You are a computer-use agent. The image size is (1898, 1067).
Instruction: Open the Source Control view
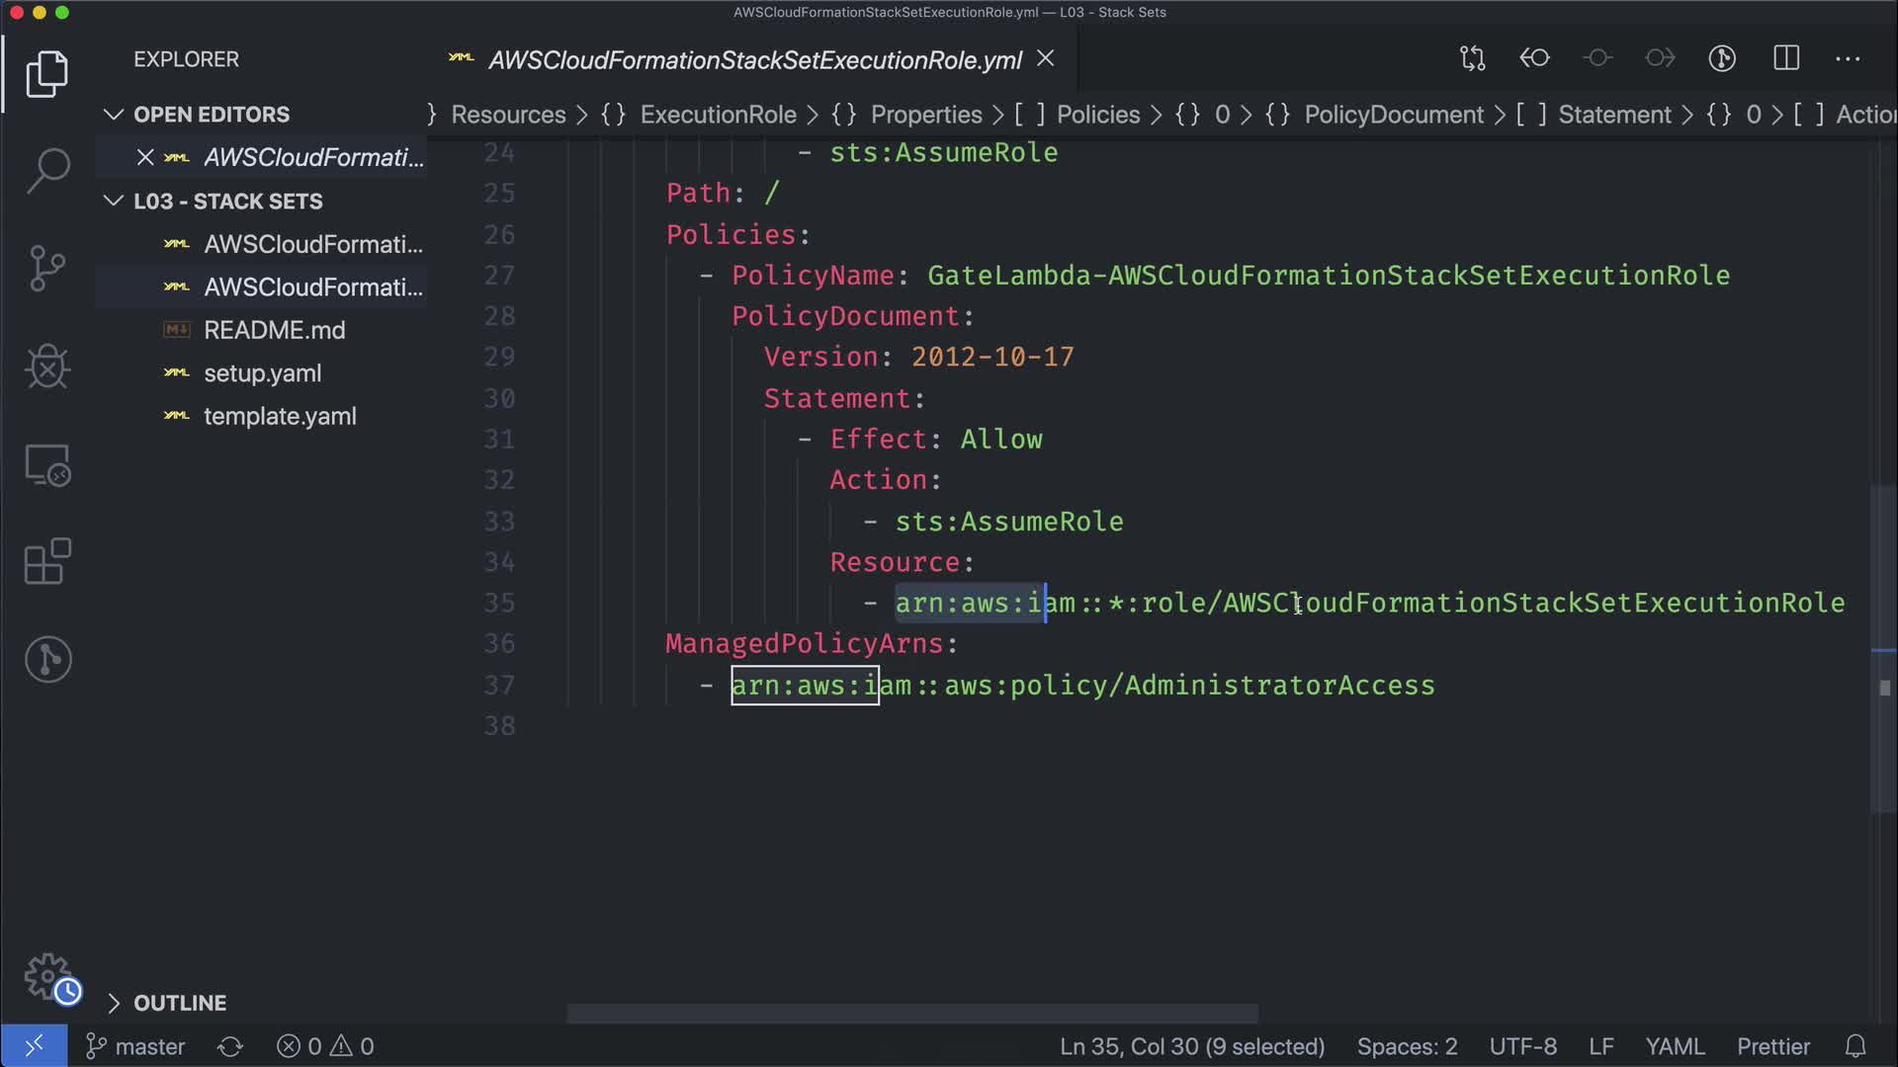47,268
